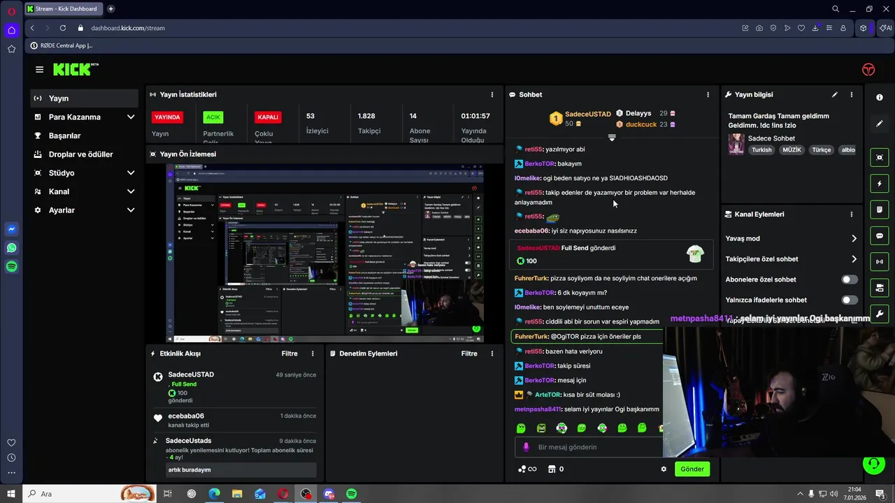Viewport: 895px width, 503px height.
Task: Open Spotify from the Windows taskbar
Action: coord(352,494)
